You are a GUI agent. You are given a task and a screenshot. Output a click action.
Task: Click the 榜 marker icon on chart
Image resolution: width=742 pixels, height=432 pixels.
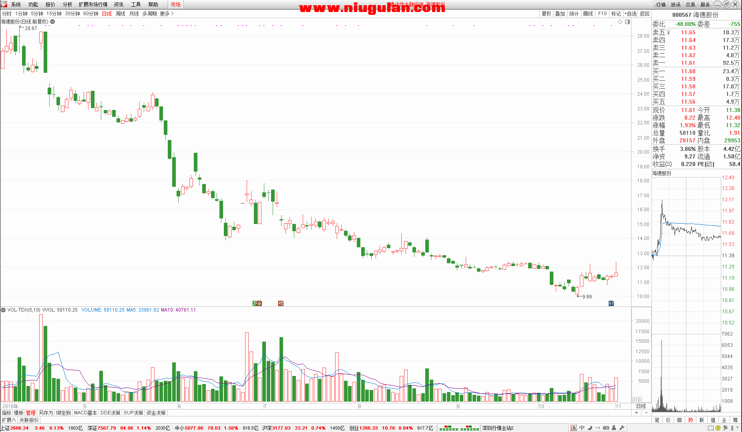point(281,304)
